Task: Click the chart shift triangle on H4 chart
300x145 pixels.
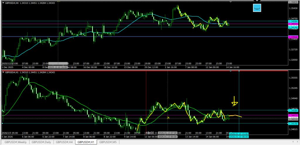Action: (231, 2)
